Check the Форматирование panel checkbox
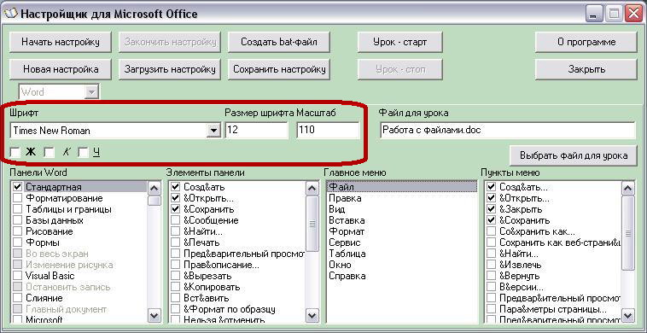 coord(17,198)
